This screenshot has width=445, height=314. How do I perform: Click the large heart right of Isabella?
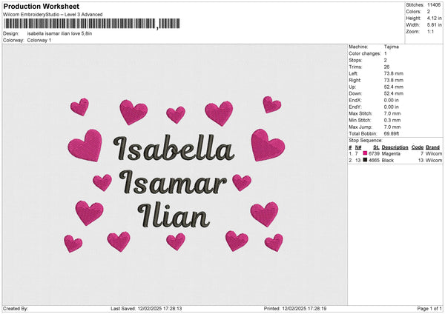pos(267,145)
